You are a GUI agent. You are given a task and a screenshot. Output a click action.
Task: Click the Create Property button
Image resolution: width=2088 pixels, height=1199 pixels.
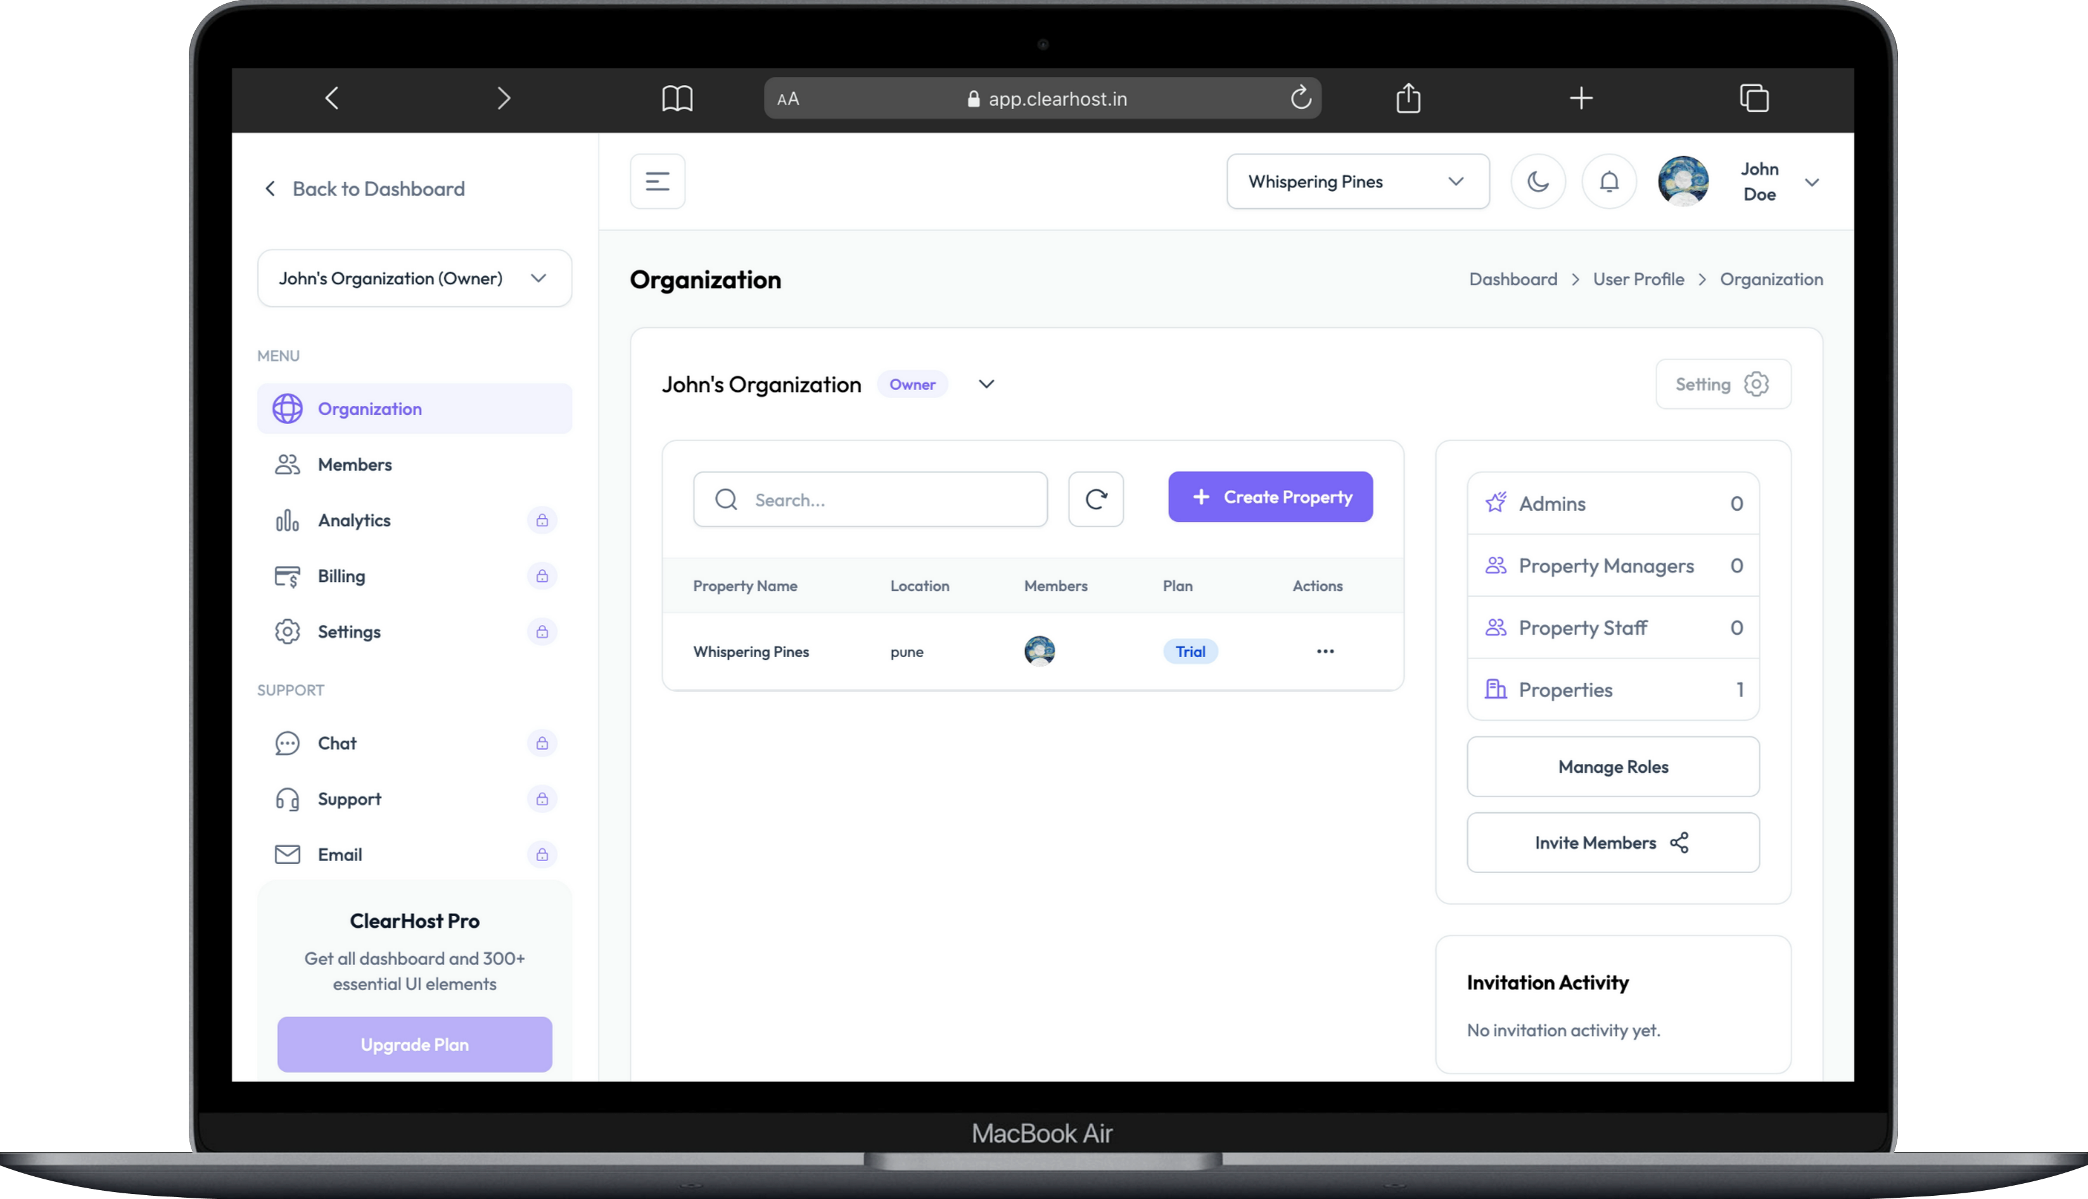point(1270,496)
